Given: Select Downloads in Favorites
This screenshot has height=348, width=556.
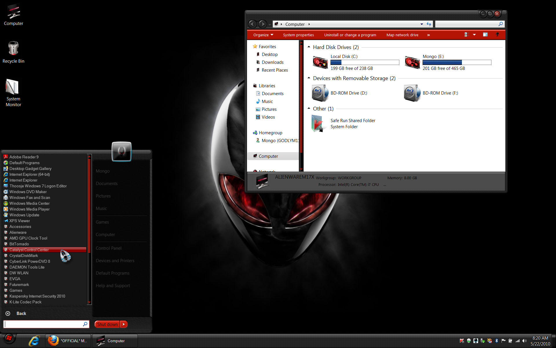Looking at the screenshot, I should click(x=272, y=62).
